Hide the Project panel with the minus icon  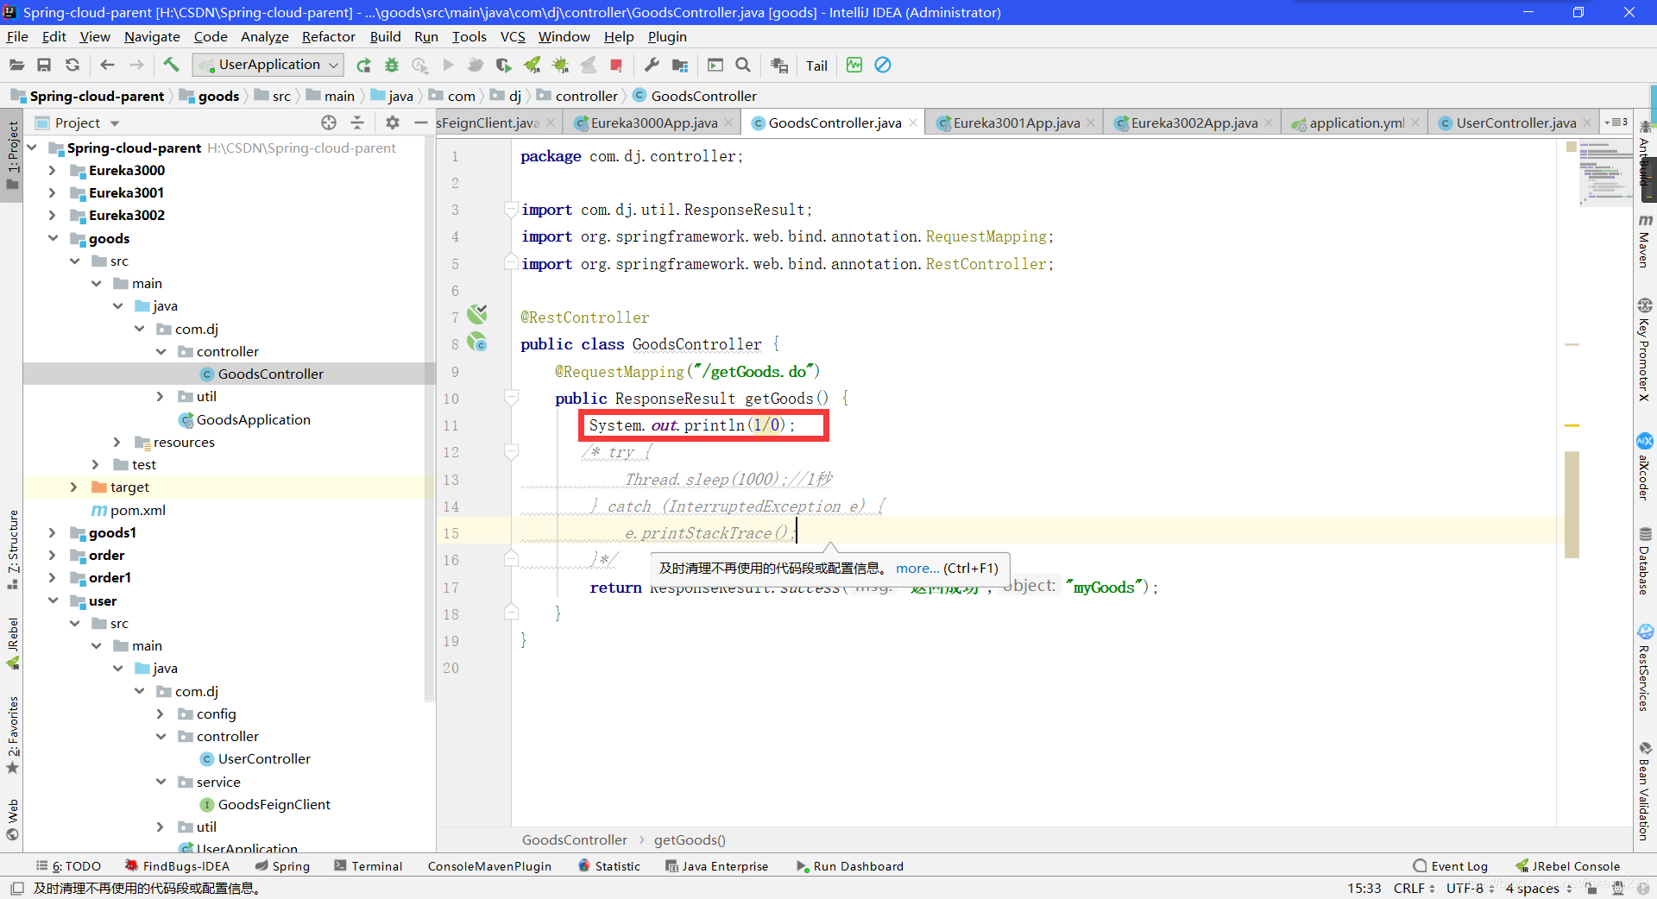coord(421,123)
